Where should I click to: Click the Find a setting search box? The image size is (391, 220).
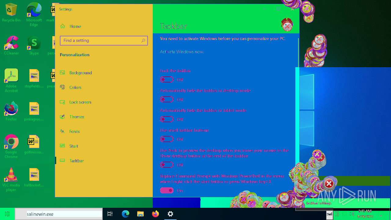click(x=104, y=40)
